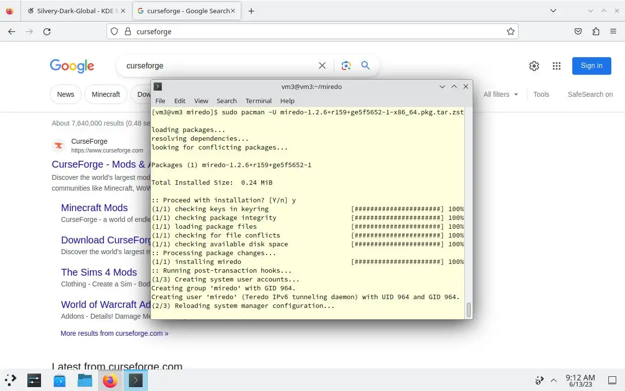
Task: Click the blue Sign in button
Action: [x=592, y=66]
